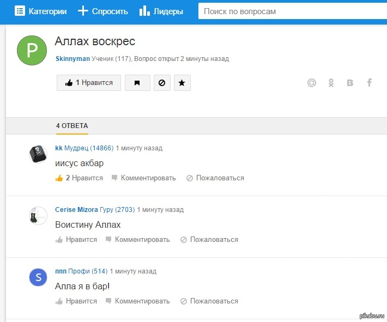Open kk user profile link
This screenshot has height=322, width=387.
pyautogui.click(x=59, y=148)
